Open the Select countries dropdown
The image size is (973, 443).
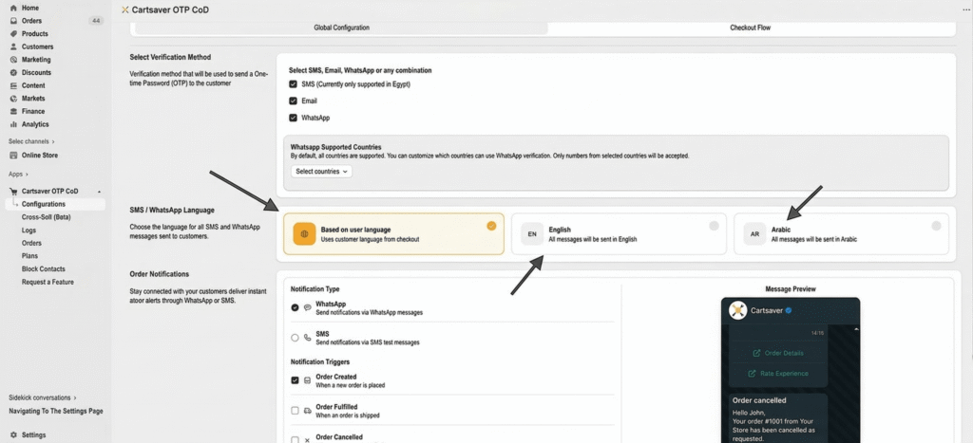tap(321, 172)
